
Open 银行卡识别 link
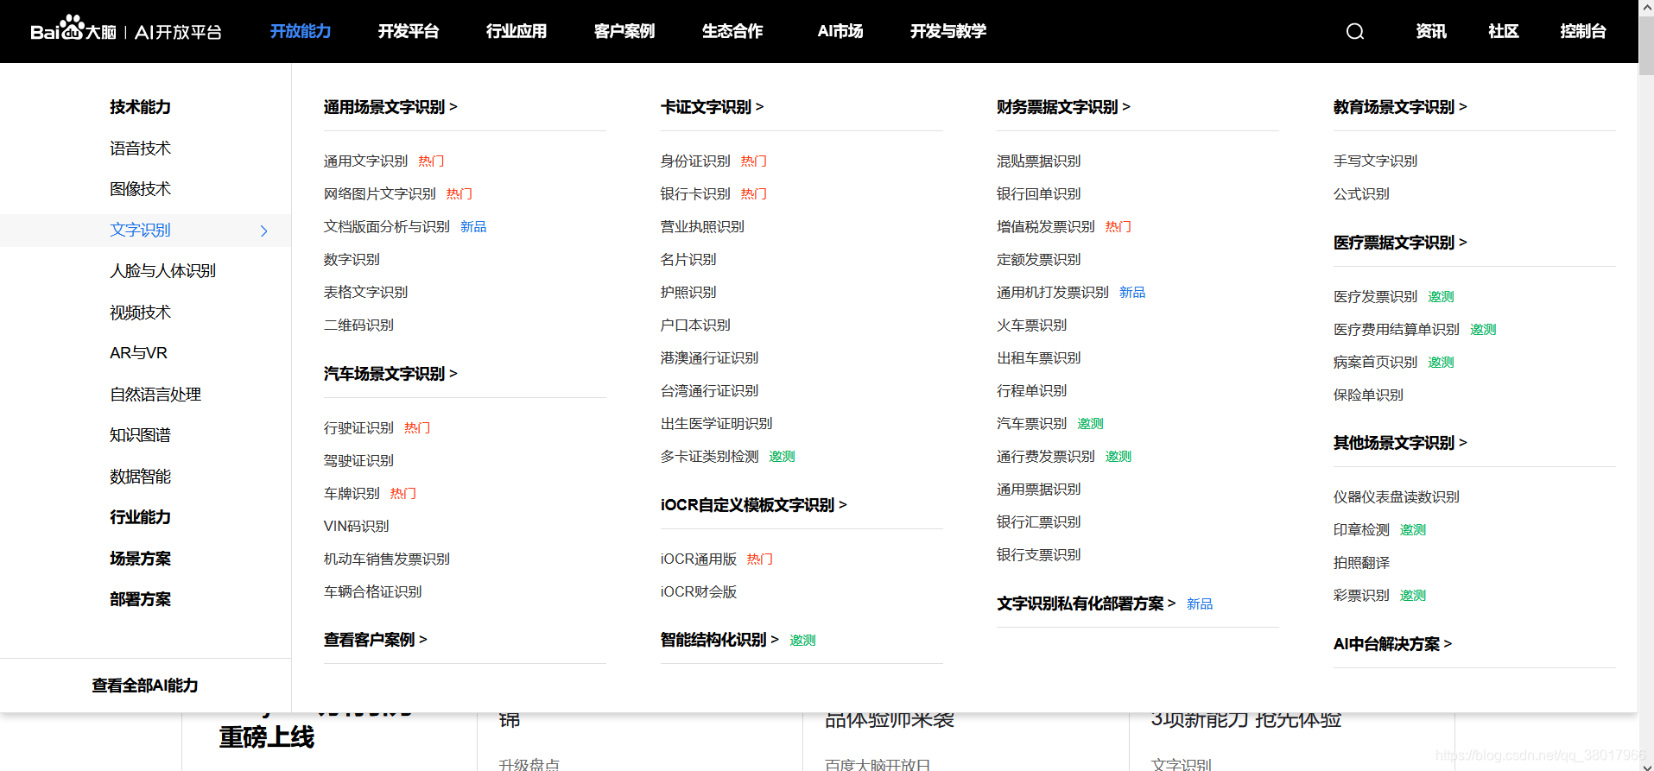(695, 194)
